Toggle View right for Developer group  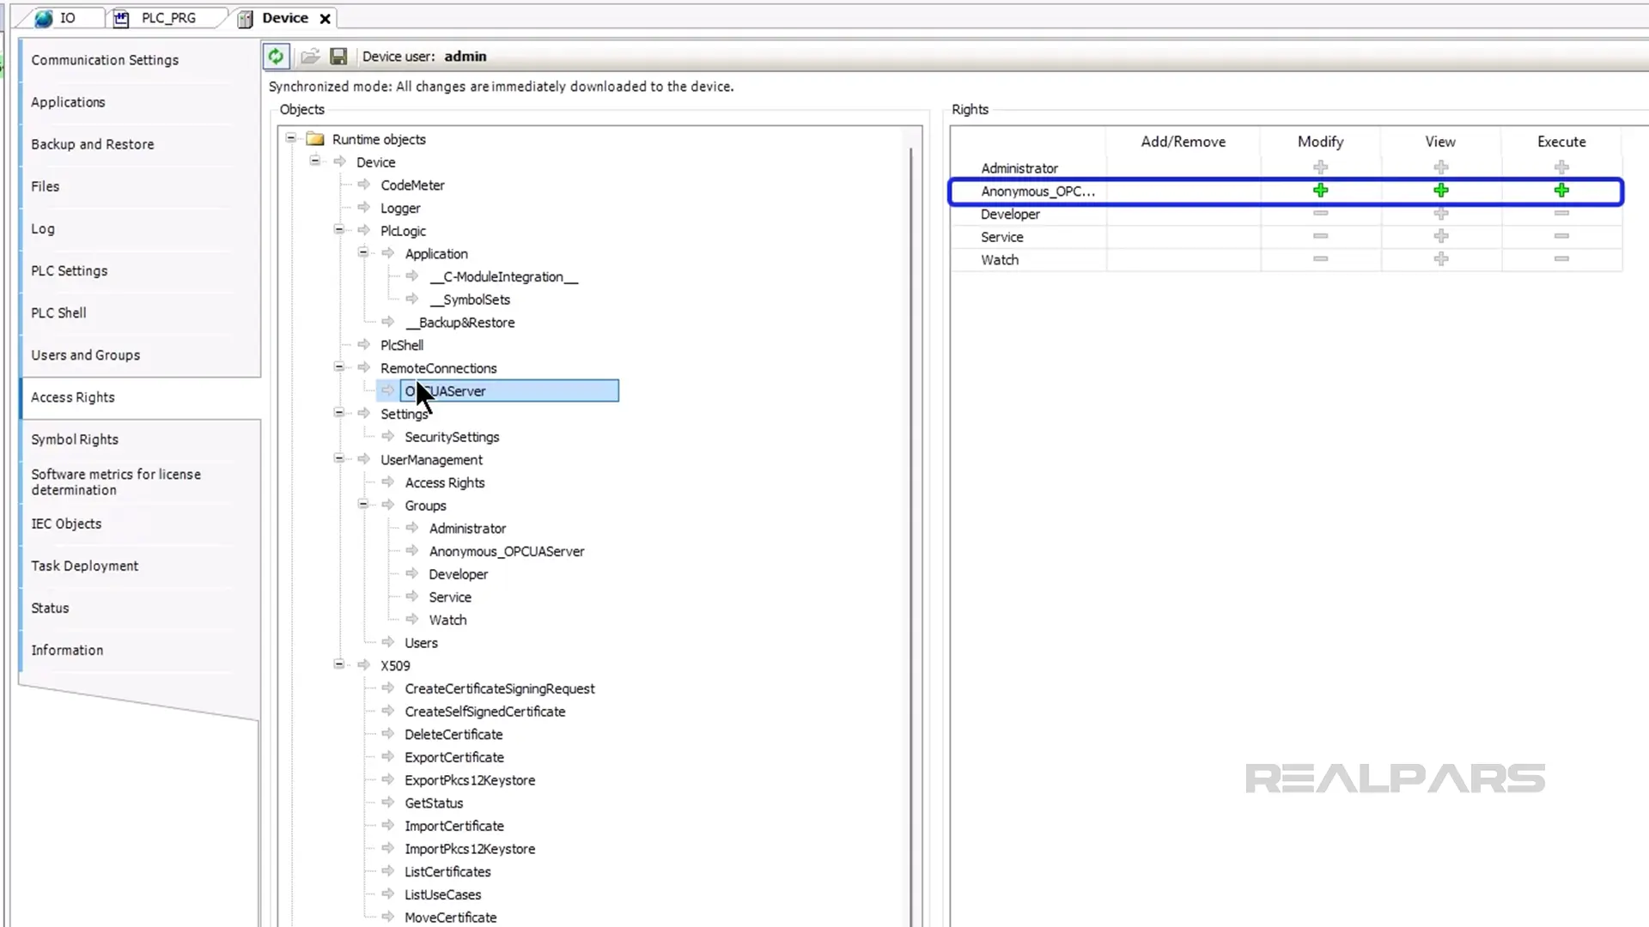pos(1440,214)
